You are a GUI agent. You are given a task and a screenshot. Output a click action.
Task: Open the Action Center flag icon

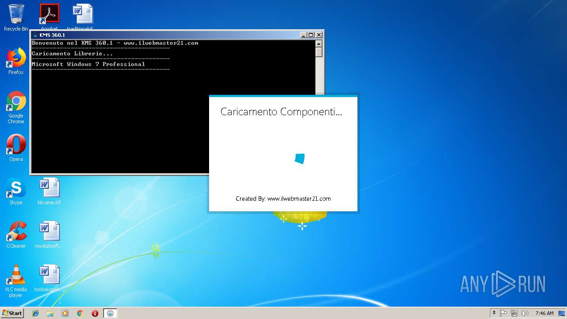pos(504,313)
